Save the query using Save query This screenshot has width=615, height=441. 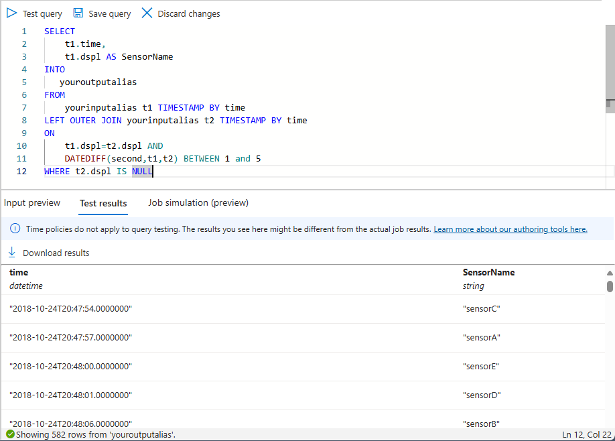[x=102, y=13]
